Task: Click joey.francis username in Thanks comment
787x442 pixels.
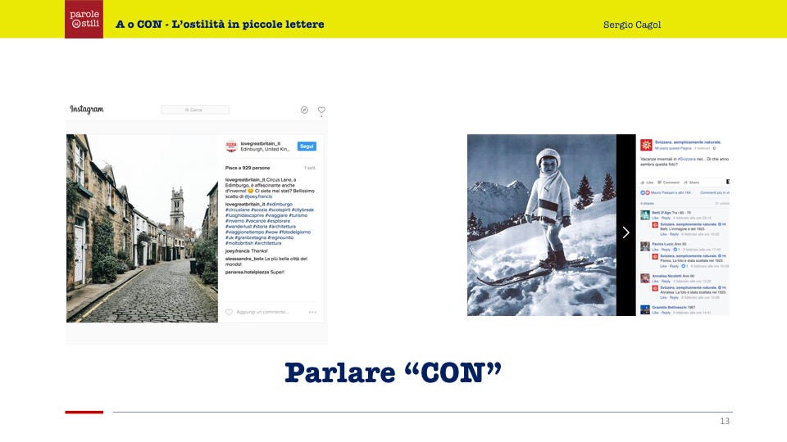Action: pos(238,251)
